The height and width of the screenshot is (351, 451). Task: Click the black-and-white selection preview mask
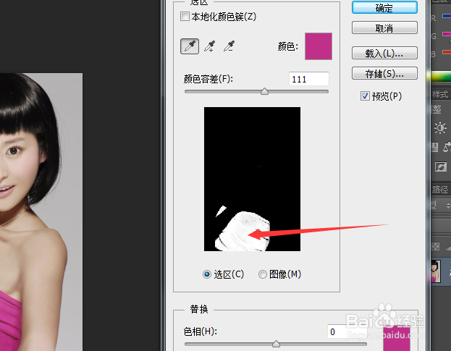coord(252,179)
